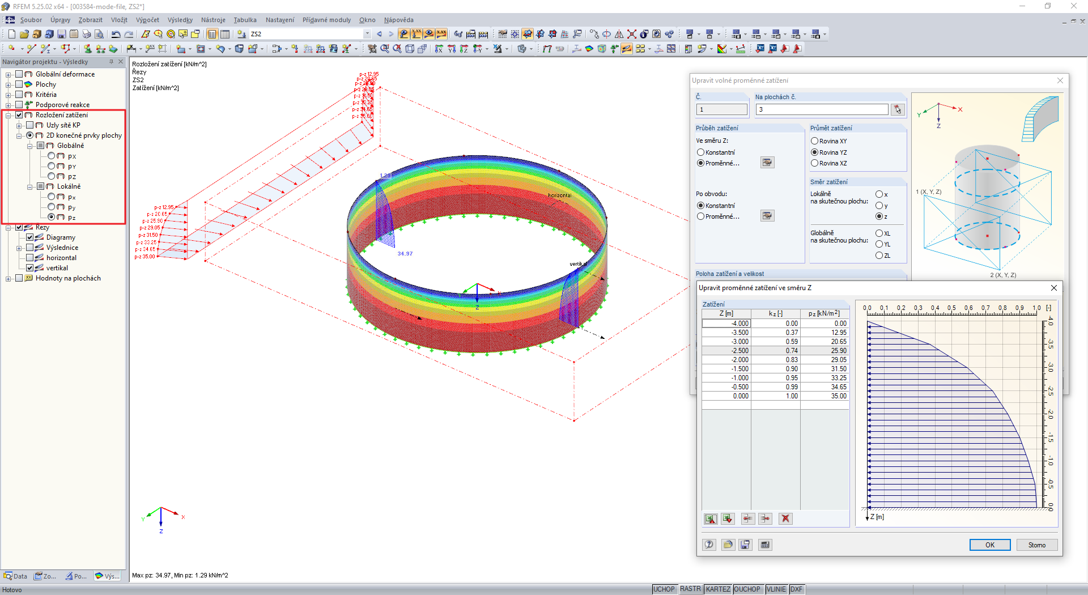
Task: Click the diskette icon in variable load dialog
Action: coord(745,545)
